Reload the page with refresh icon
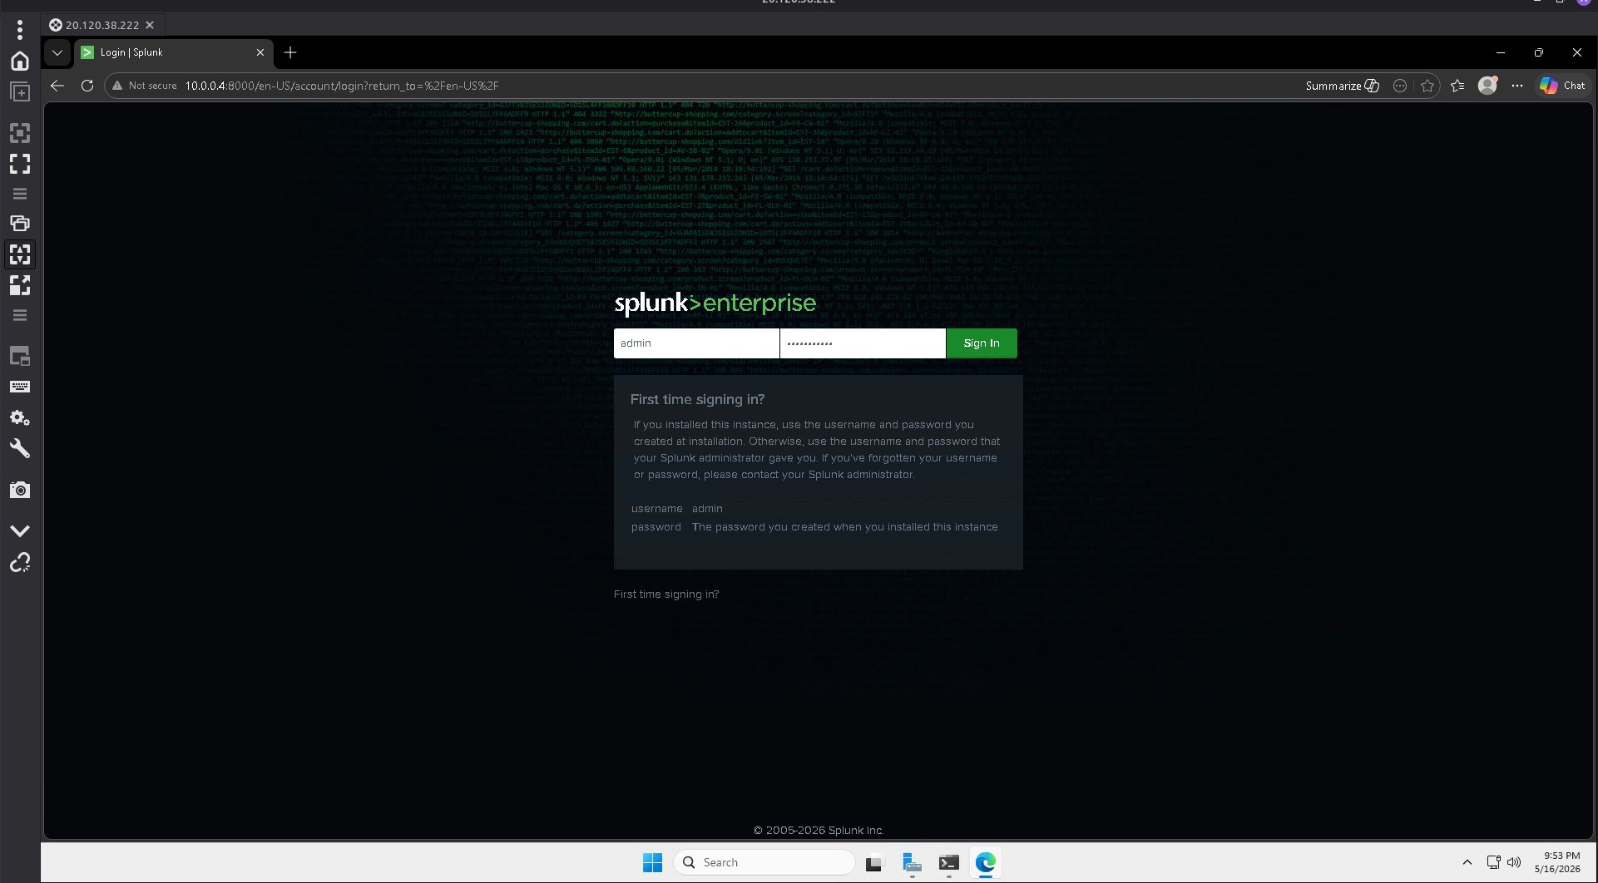This screenshot has width=1598, height=883. (x=87, y=86)
